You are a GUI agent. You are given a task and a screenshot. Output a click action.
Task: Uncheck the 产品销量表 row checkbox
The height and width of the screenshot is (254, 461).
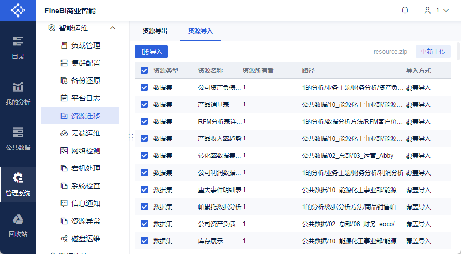pyautogui.click(x=144, y=104)
